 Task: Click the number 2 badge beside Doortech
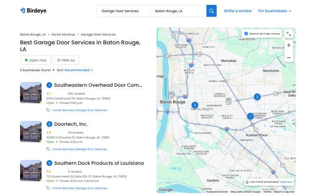[x=49, y=124]
